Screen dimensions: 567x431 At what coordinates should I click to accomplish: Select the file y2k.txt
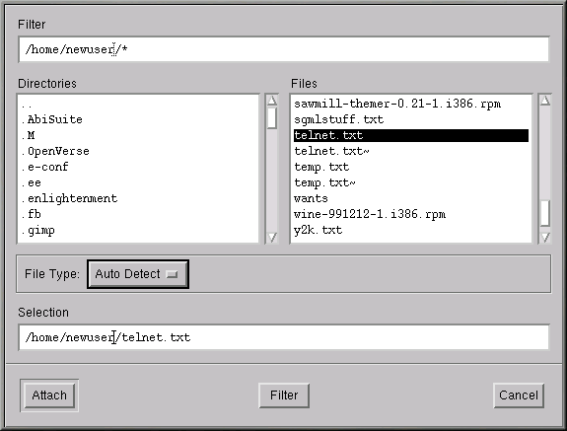(x=318, y=231)
